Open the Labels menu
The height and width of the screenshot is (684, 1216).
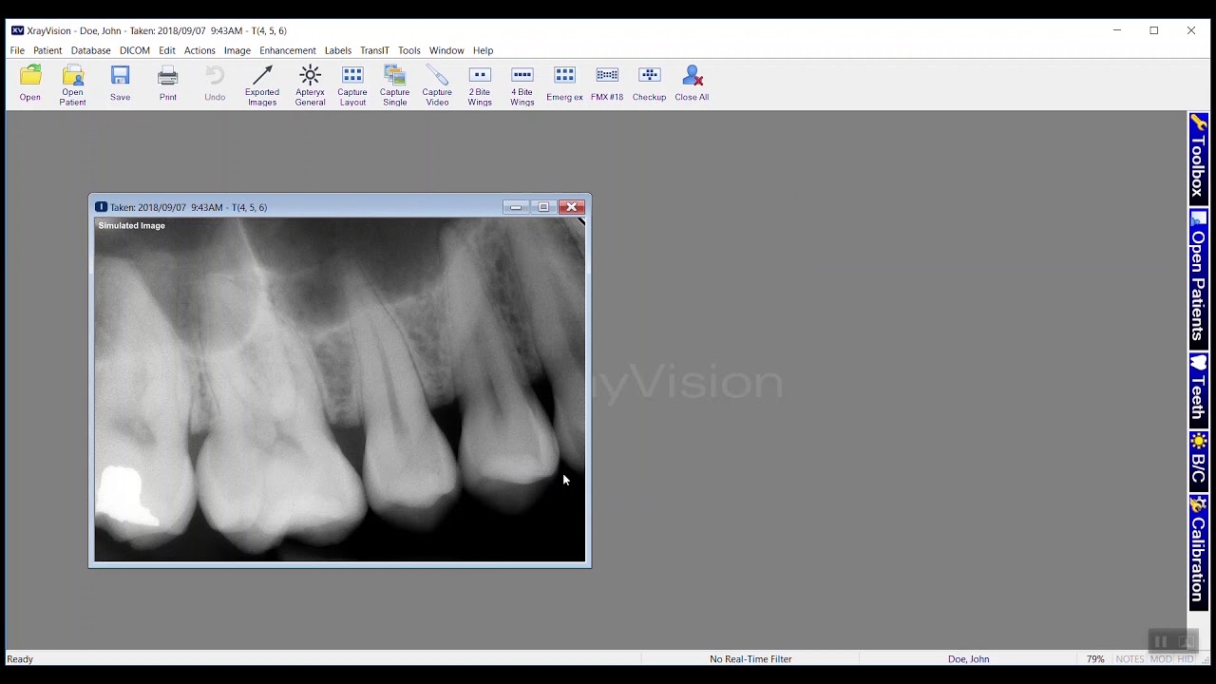tap(338, 50)
